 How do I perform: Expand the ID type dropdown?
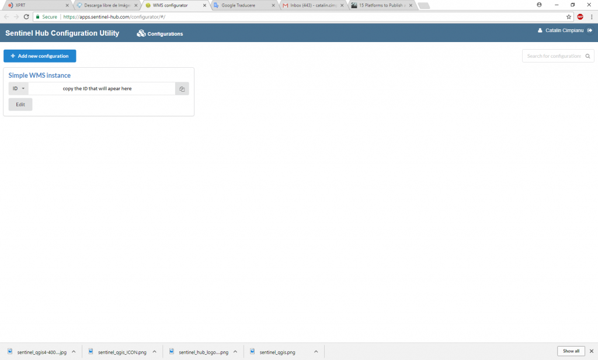tap(18, 89)
